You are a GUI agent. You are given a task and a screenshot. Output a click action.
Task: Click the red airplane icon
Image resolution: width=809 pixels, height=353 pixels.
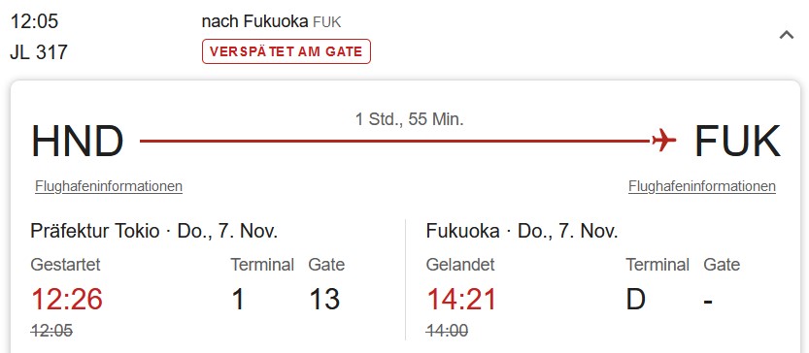click(663, 141)
